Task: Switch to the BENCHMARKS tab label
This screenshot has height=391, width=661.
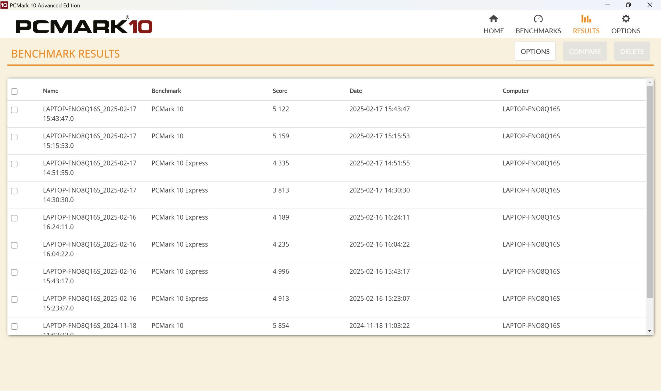Action: [538, 31]
